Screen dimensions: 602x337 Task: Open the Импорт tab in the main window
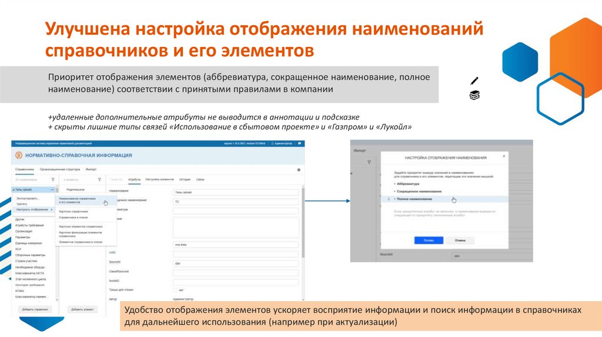[91, 169]
